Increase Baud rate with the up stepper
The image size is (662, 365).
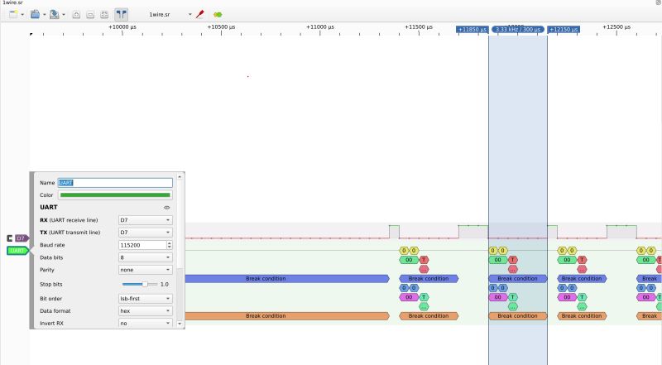pos(170,243)
